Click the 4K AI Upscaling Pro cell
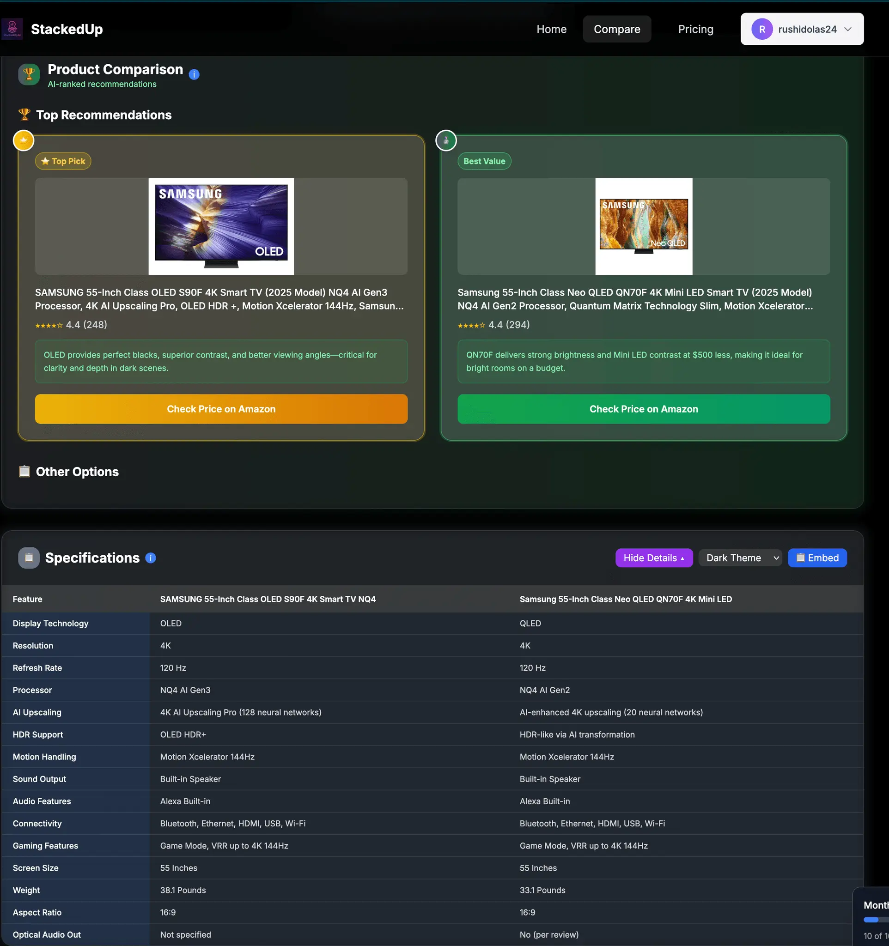 (241, 712)
